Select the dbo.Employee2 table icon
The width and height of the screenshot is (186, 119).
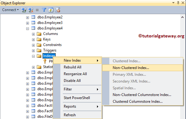click(33, 17)
